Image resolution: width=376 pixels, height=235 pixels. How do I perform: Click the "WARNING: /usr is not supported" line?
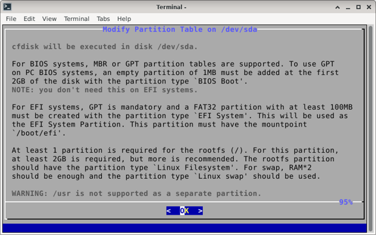(136, 193)
